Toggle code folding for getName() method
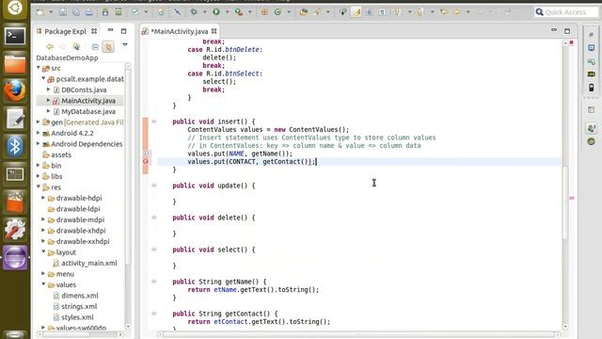 pos(154,282)
